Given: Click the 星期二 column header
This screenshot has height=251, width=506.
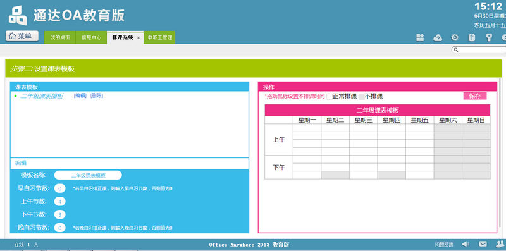Looking at the screenshot, I should (x=335, y=120).
